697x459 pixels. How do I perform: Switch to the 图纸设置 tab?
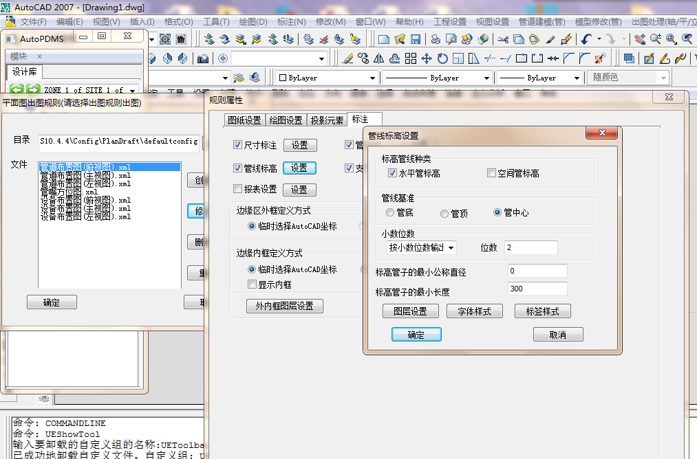coord(244,120)
